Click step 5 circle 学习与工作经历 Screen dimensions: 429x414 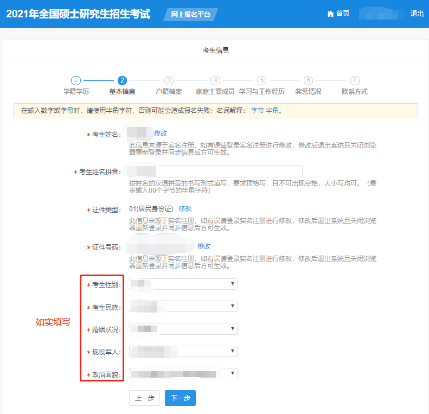click(261, 80)
